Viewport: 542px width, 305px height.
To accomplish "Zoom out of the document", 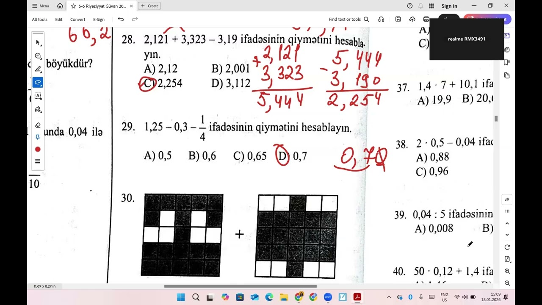I will click(x=507, y=283).
